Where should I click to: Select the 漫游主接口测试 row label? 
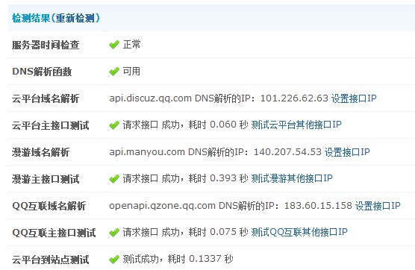coord(46,179)
